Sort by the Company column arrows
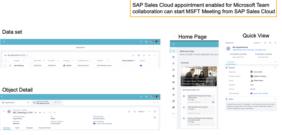 point(73,61)
